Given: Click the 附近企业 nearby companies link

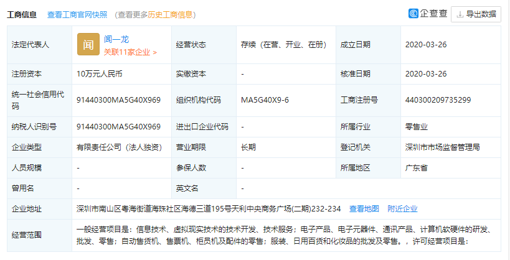Looking at the screenshot, I should click(x=402, y=208).
